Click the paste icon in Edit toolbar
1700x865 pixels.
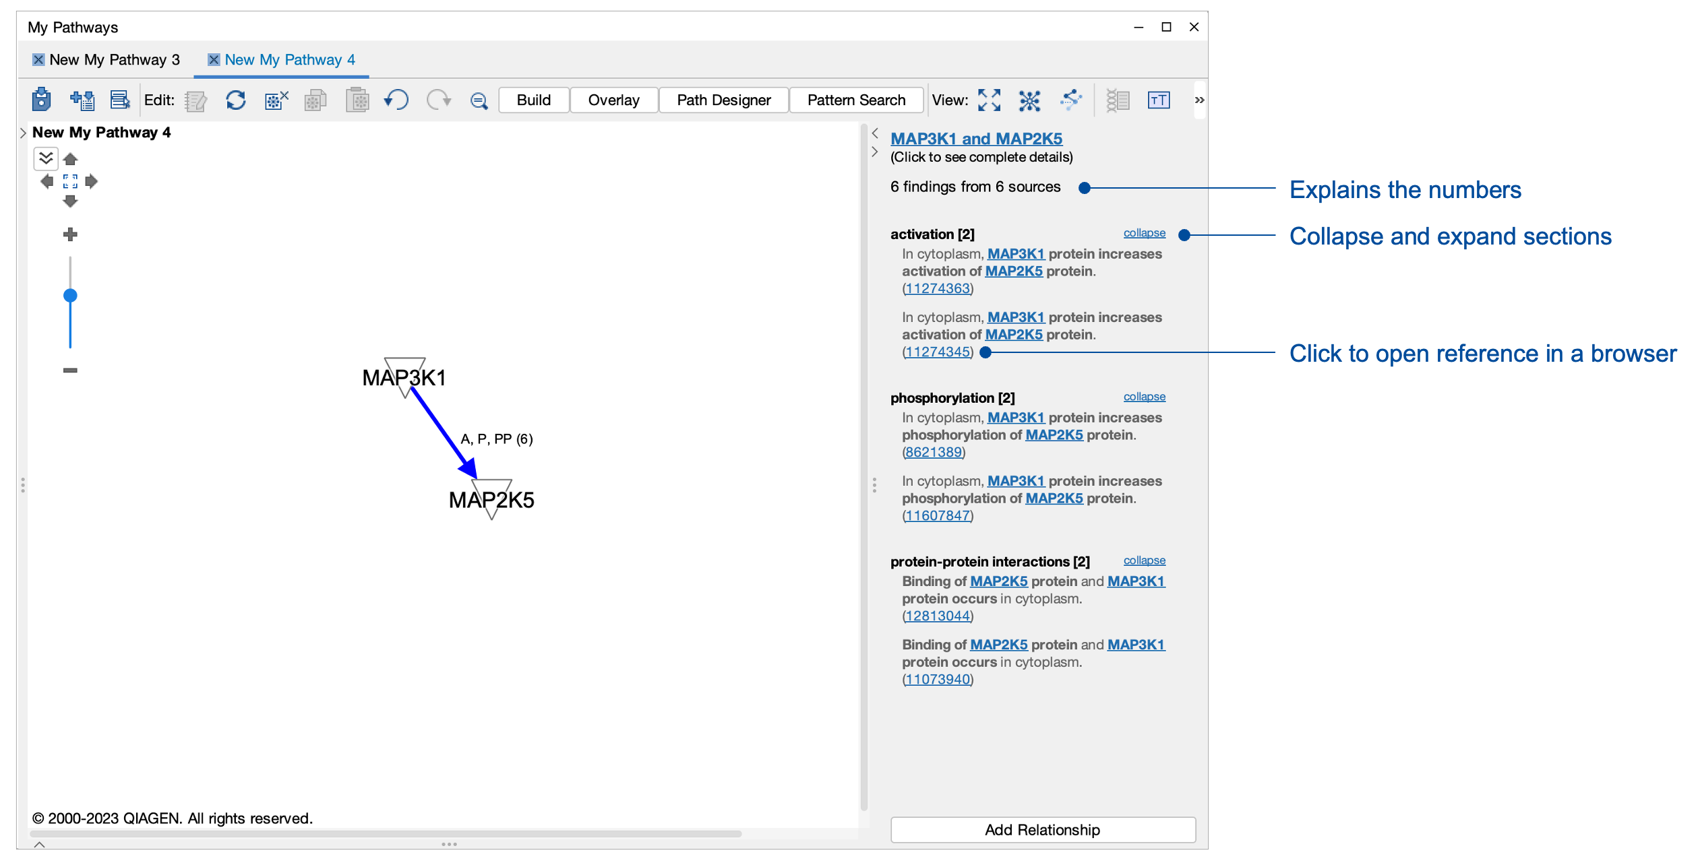click(x=357, y=100)
